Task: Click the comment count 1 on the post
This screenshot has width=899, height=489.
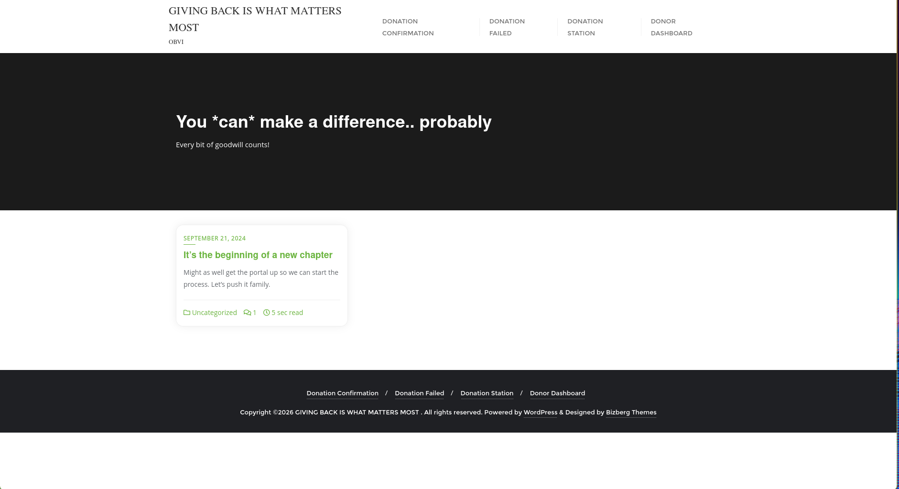Action: [x=254, y=312]
